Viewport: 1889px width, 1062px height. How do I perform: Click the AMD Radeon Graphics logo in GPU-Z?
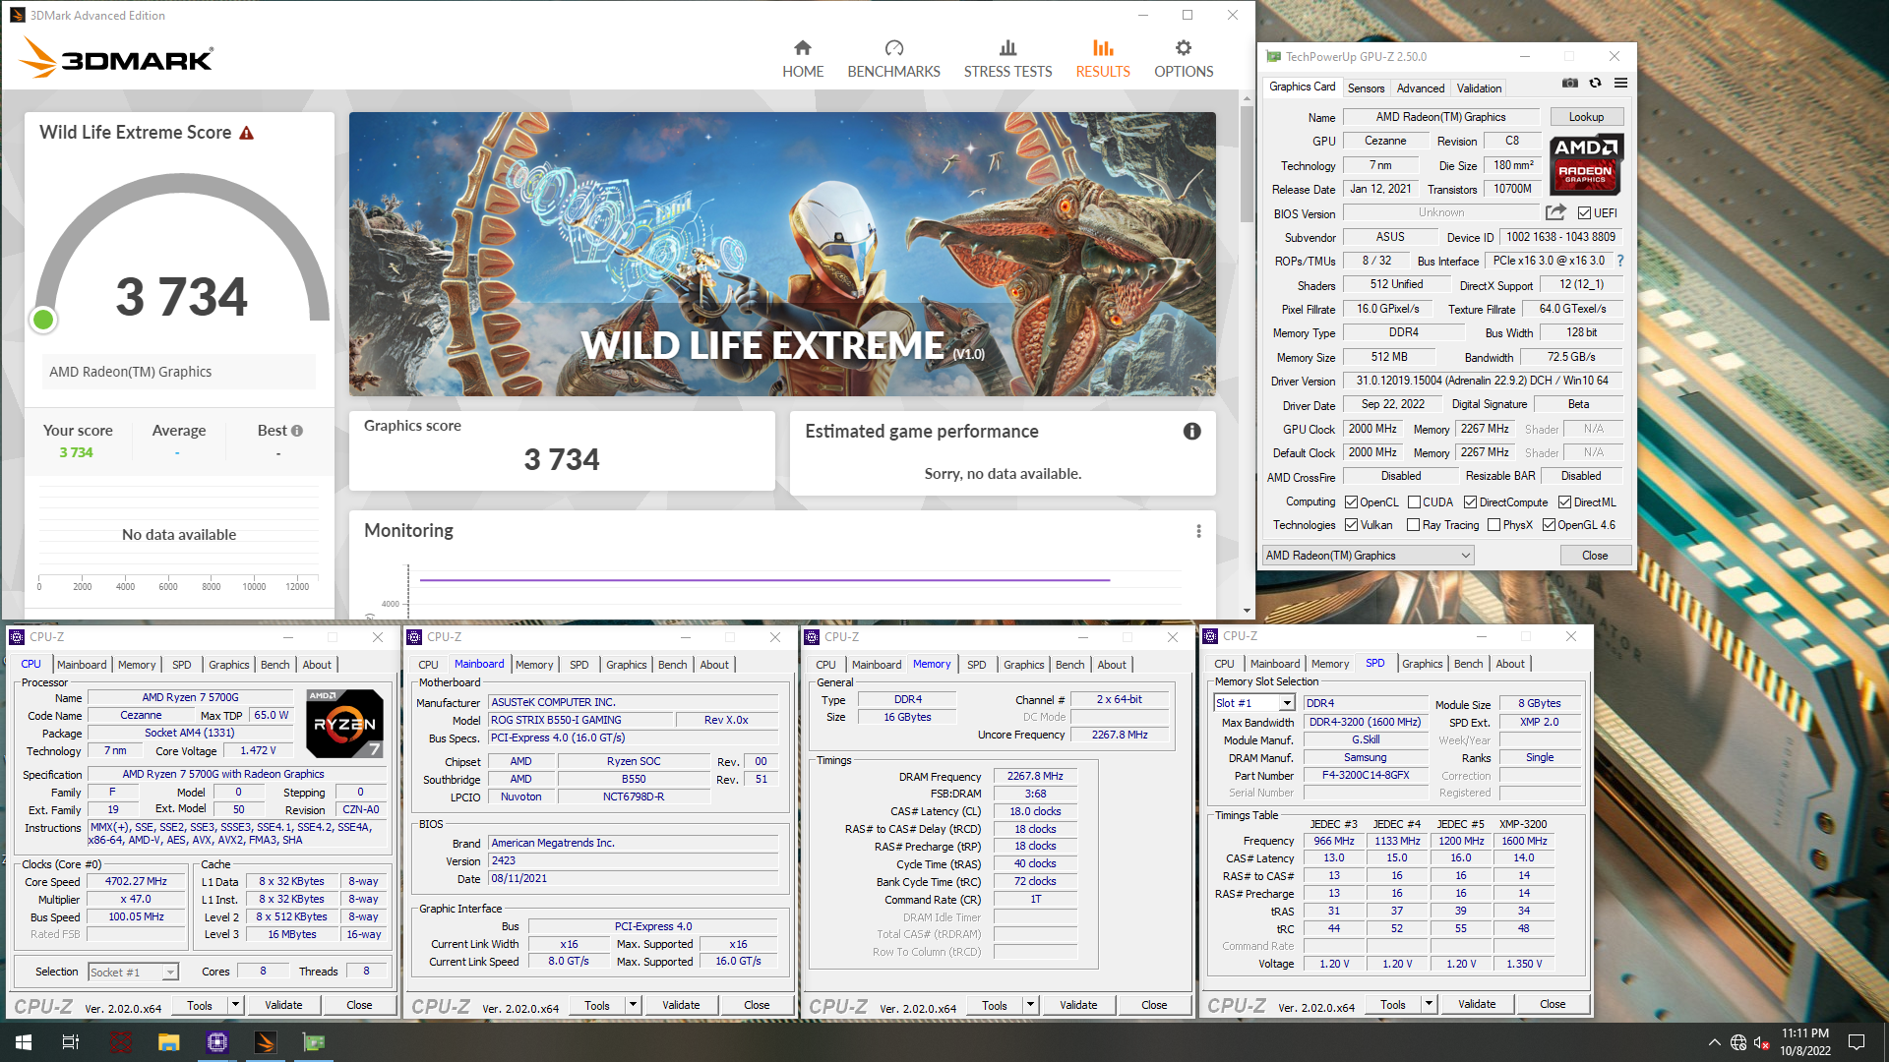point(1586,164)
